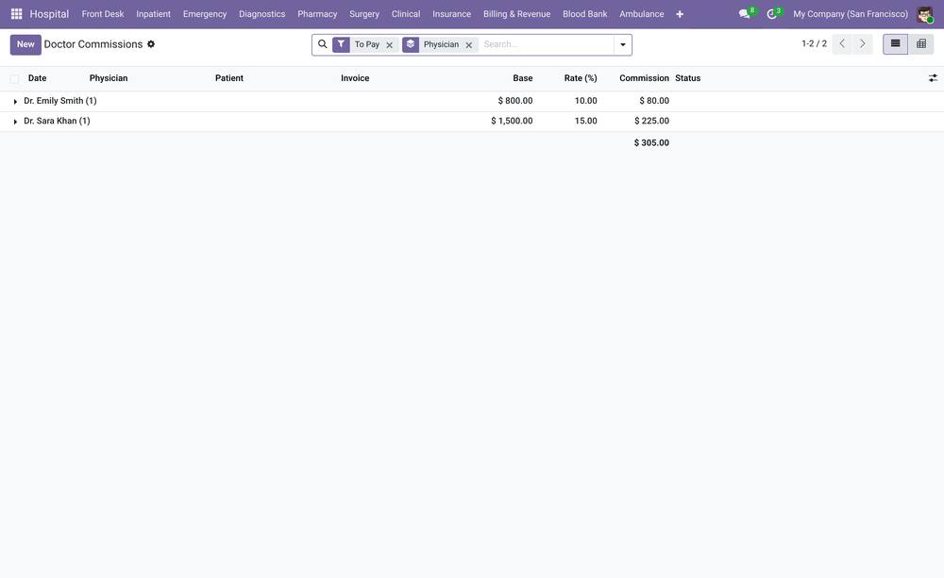Click the search input field
Viewport: 944px width, 578px height.
click(x=547, y=44)
